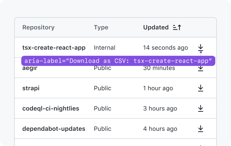Download CSV for codeql-ci-nightlies
231x146 pixels.
coord(201,108)
